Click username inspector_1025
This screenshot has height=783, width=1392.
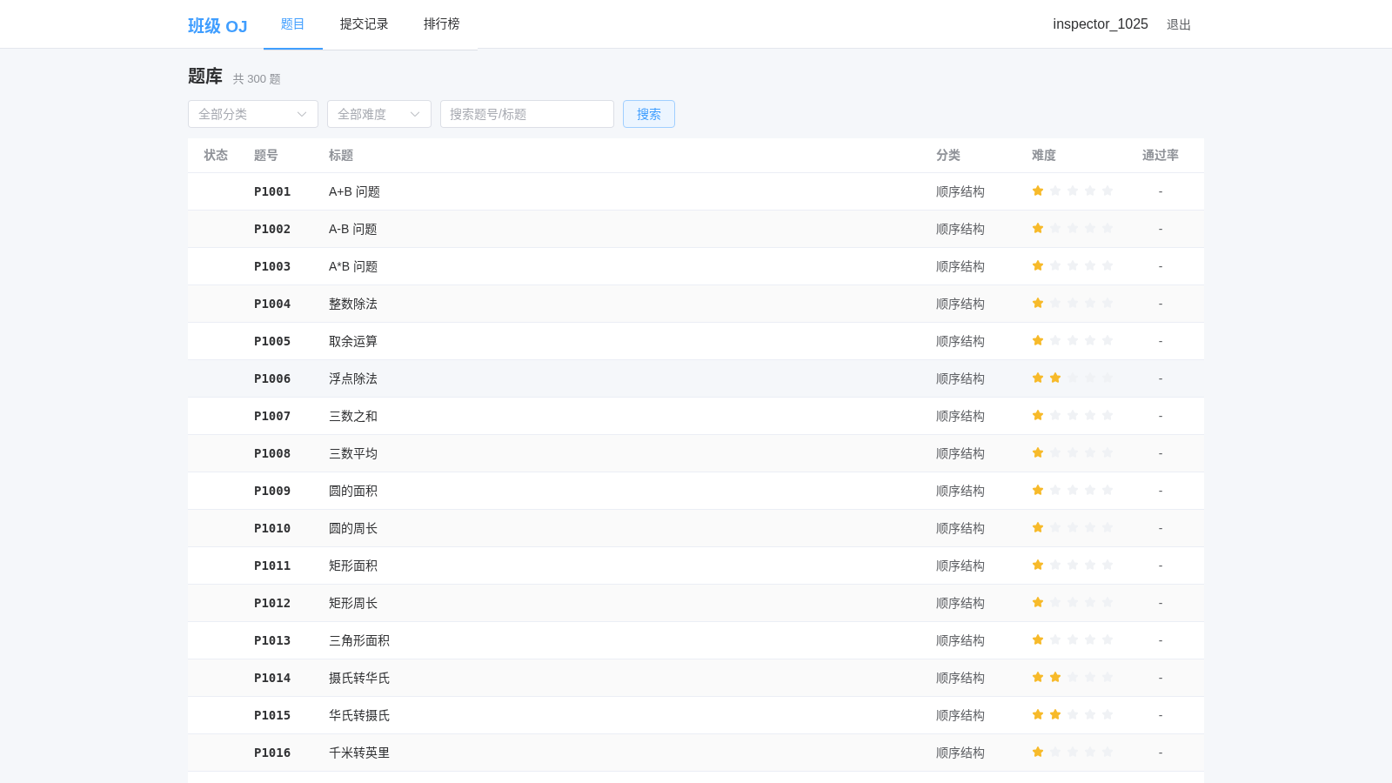point(1101,24)
